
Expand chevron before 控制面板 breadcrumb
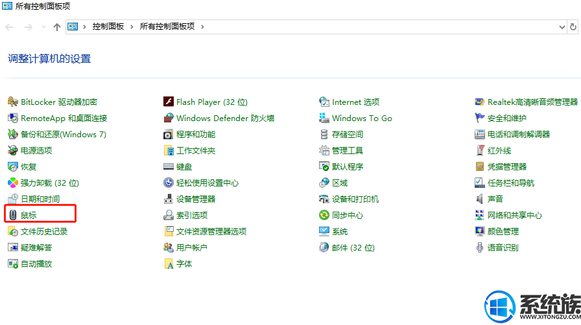[x=84, y=27]
